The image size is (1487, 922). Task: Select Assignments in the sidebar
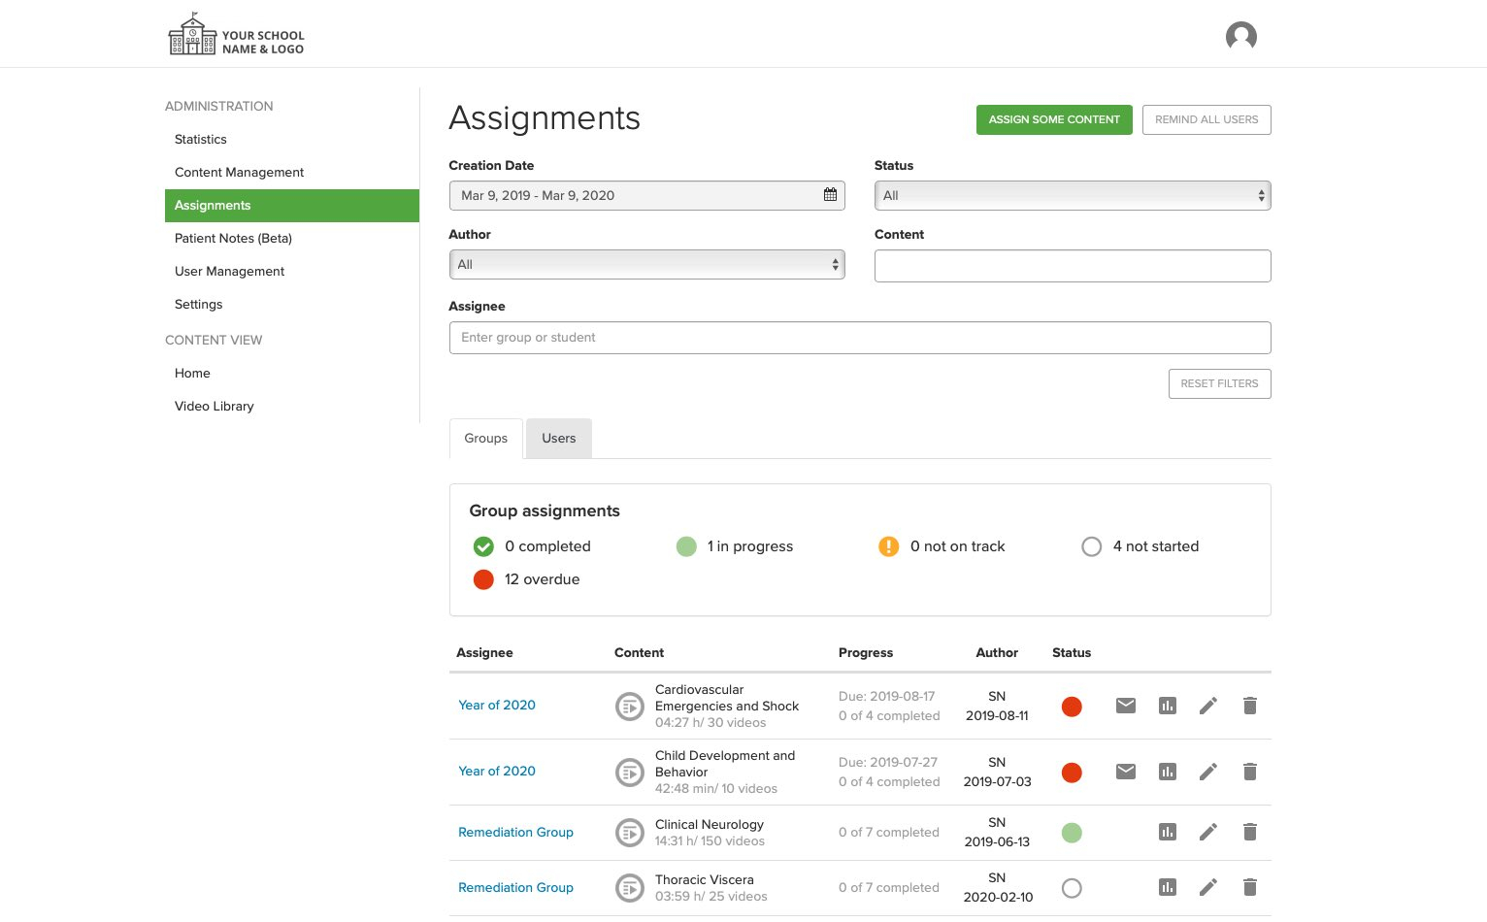pos(292,206)
